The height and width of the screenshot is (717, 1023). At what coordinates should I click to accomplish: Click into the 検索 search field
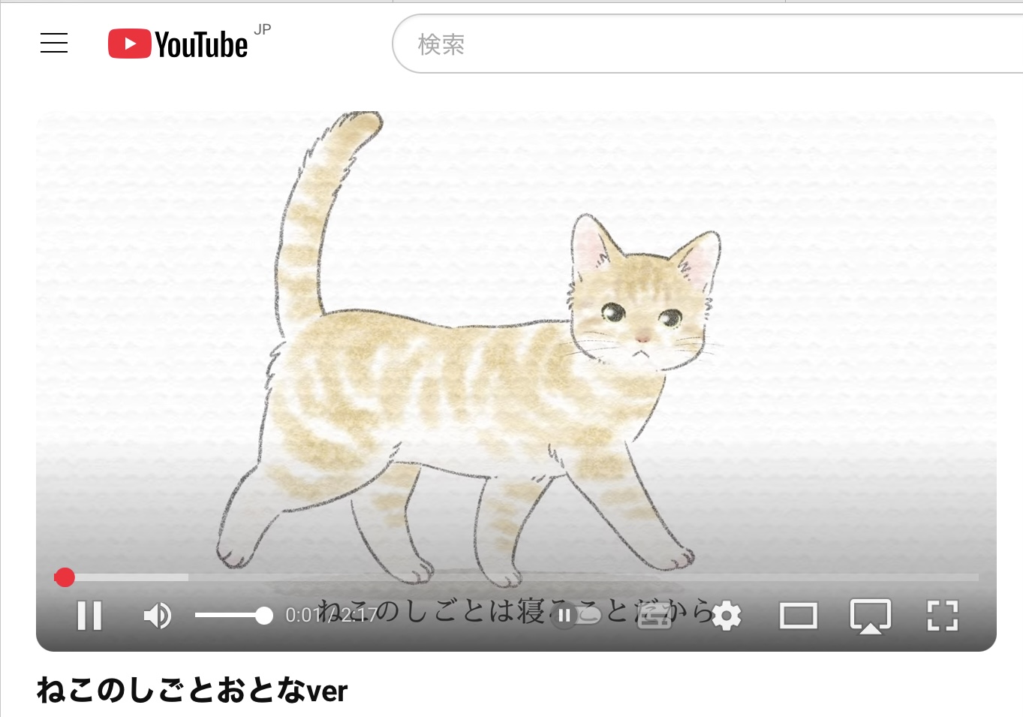tap(675, 44)
